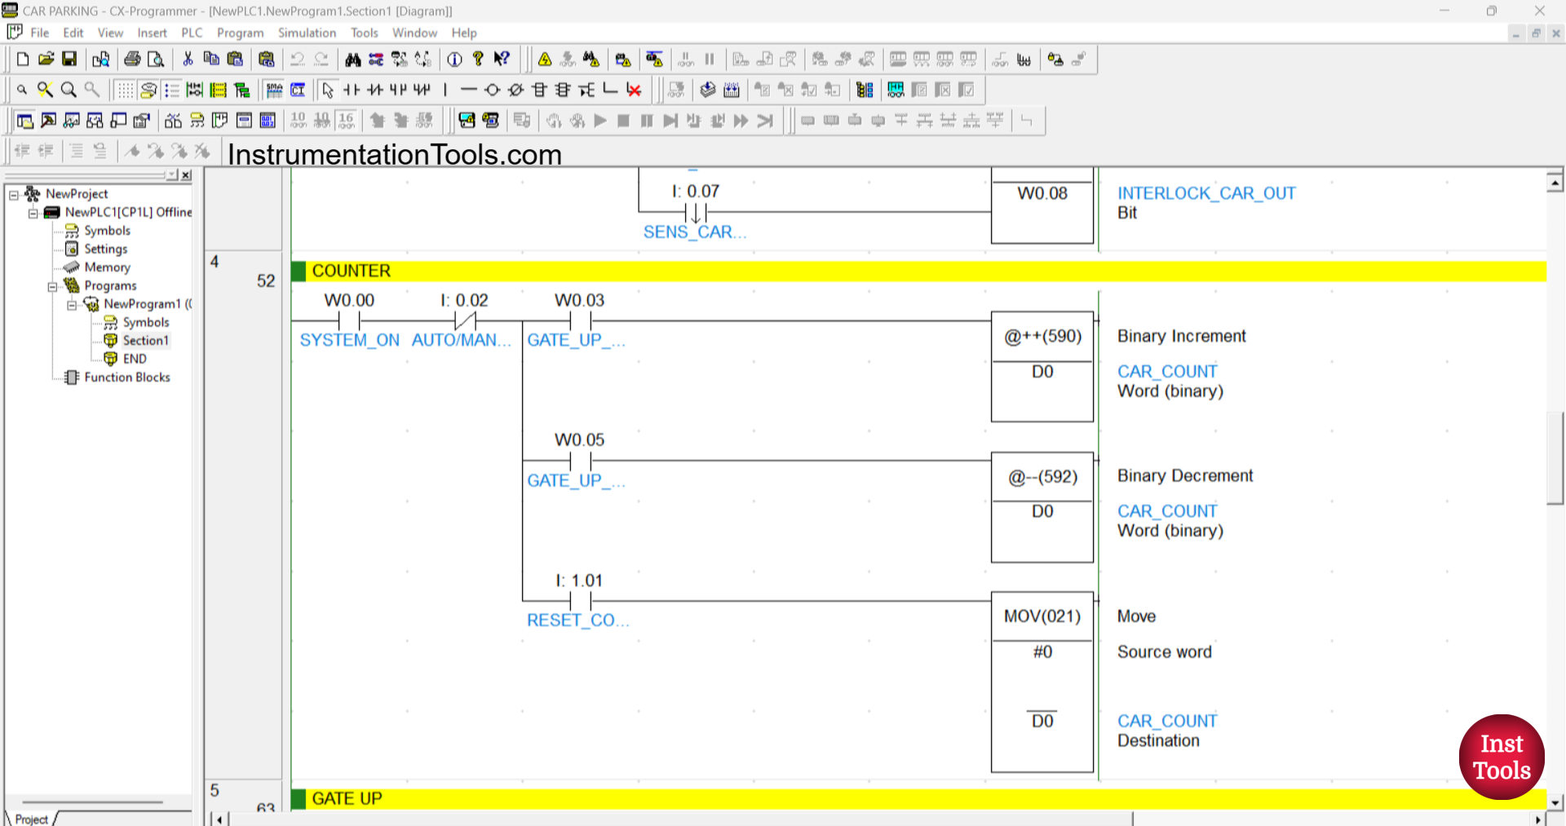The height and width of the screenshot is (826, 1566).
Task: Click the Print toolbar icon
Action: click(x=132, y=60)
